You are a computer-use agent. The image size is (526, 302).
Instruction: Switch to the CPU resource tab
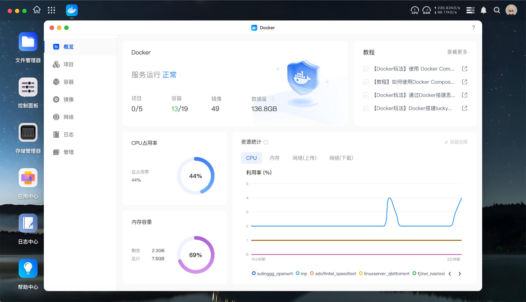[251, 158]
